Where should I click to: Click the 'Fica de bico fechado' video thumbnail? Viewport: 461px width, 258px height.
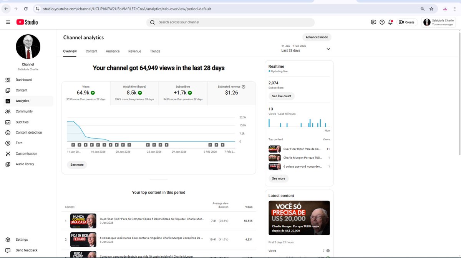(83, 240)
